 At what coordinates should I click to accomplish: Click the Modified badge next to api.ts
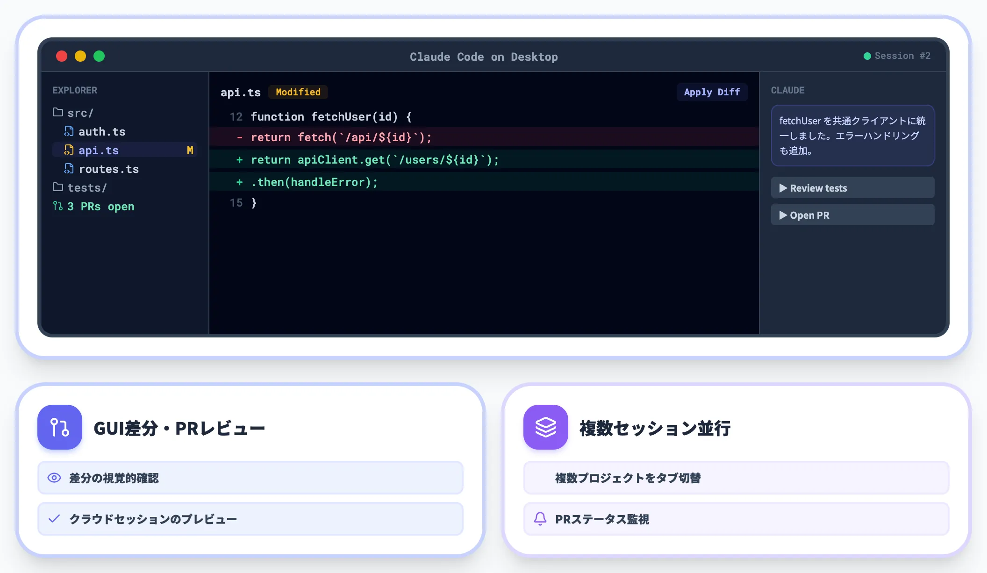click(x=298, y=92)
